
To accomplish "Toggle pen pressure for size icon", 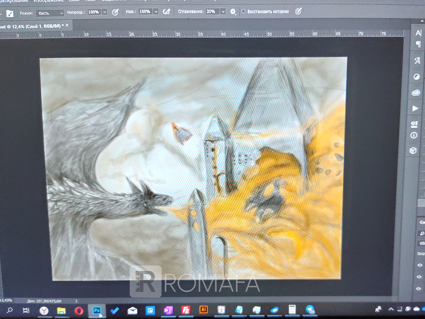I will click(298, 11).
